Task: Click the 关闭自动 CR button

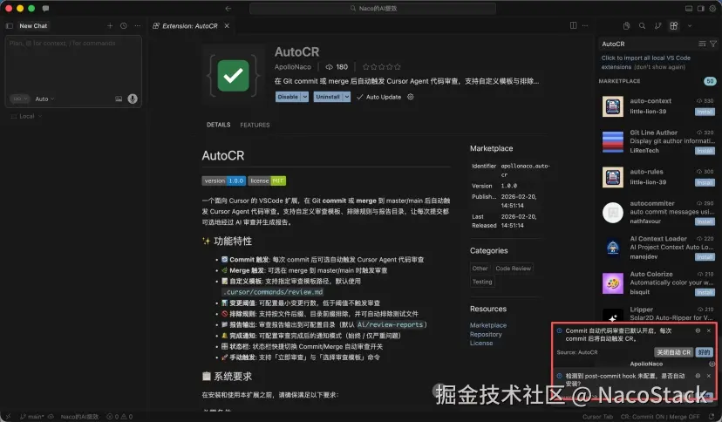Action: click(x=673, y=352)
